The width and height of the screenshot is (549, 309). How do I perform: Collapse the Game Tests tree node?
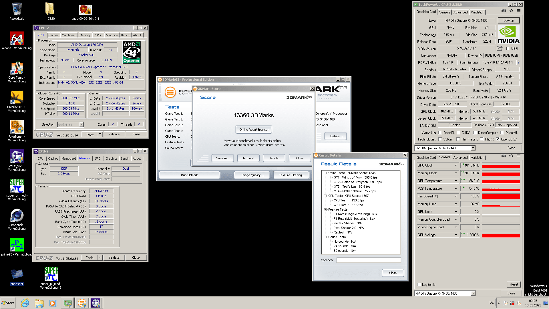(x=325, y=173)
